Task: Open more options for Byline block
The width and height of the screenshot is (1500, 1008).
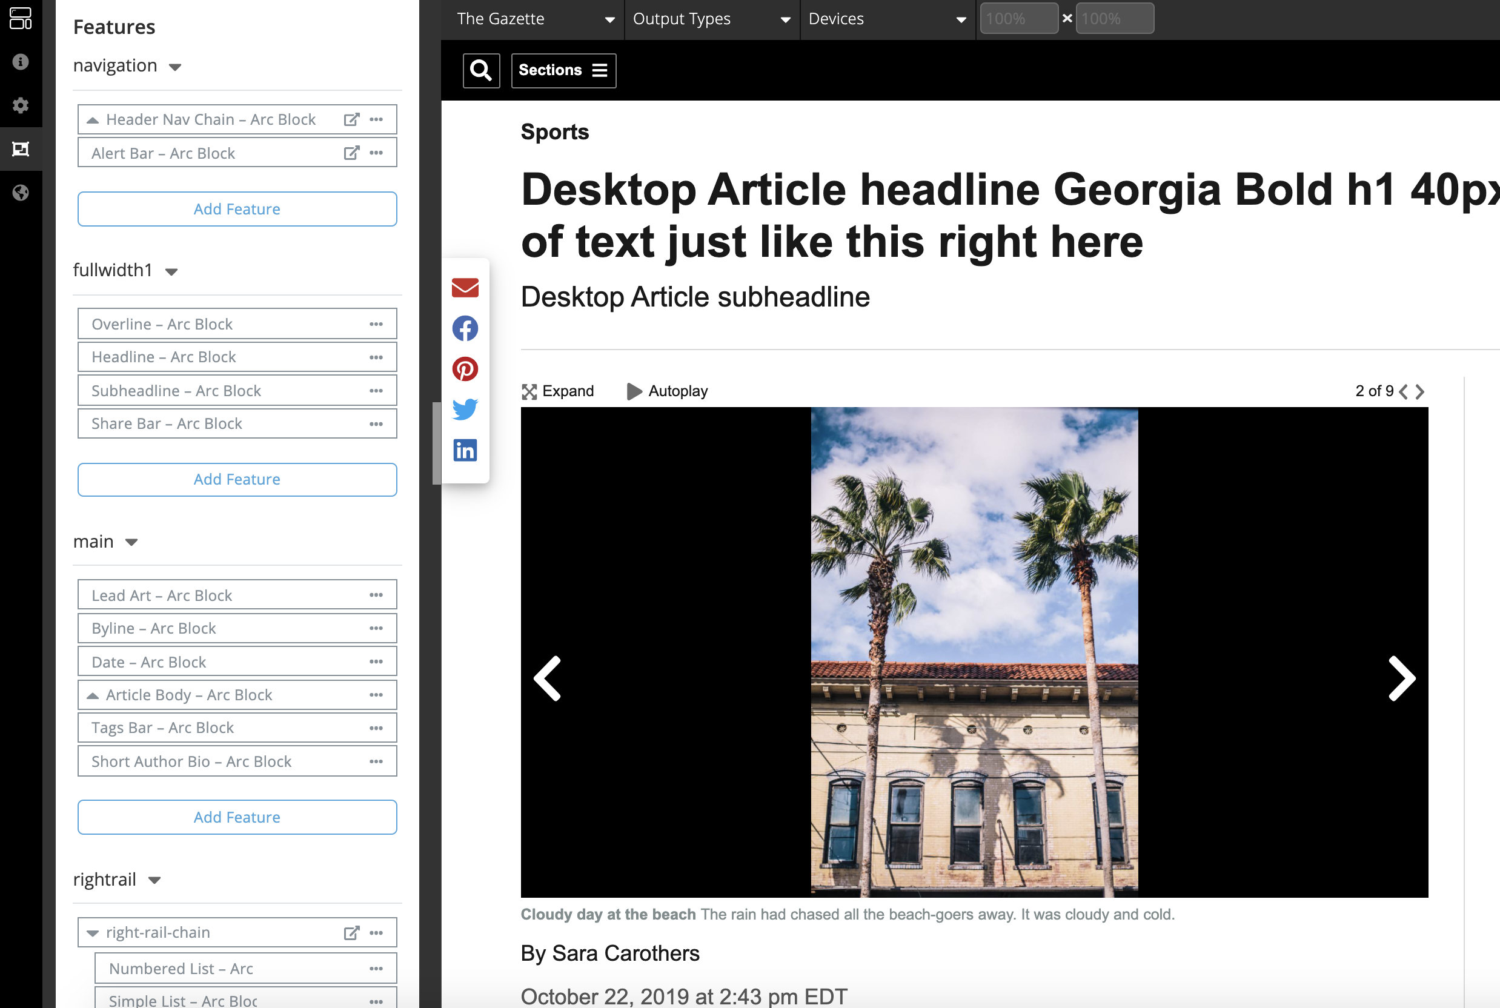Action: 377,628
